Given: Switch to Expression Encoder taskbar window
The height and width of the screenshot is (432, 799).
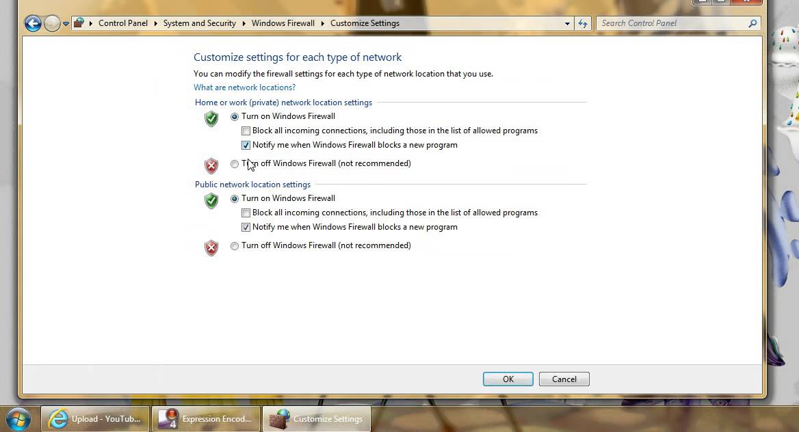Looking at the screenshot, I should 206,419.
